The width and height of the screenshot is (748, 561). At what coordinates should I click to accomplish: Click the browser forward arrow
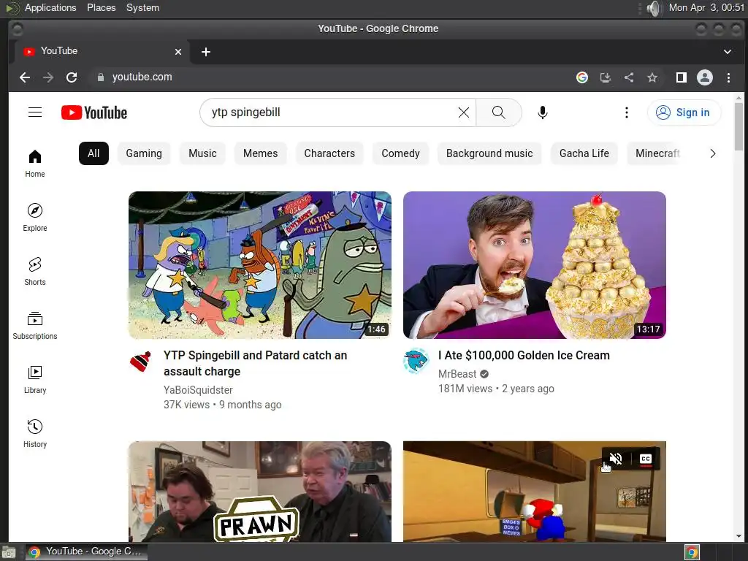click(x=48, y=77)
